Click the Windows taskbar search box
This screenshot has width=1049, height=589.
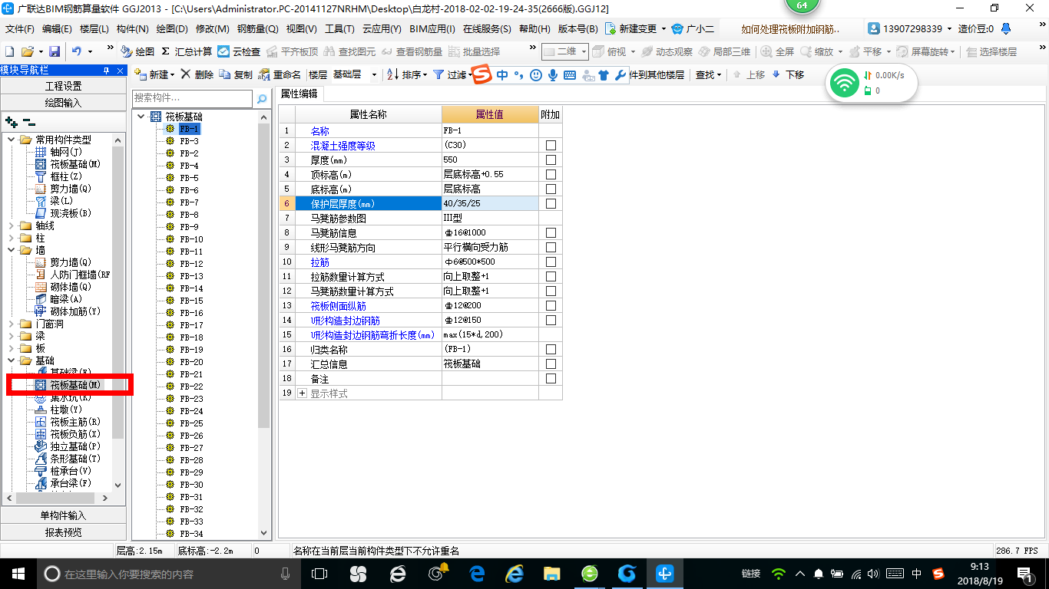point(169,573)
